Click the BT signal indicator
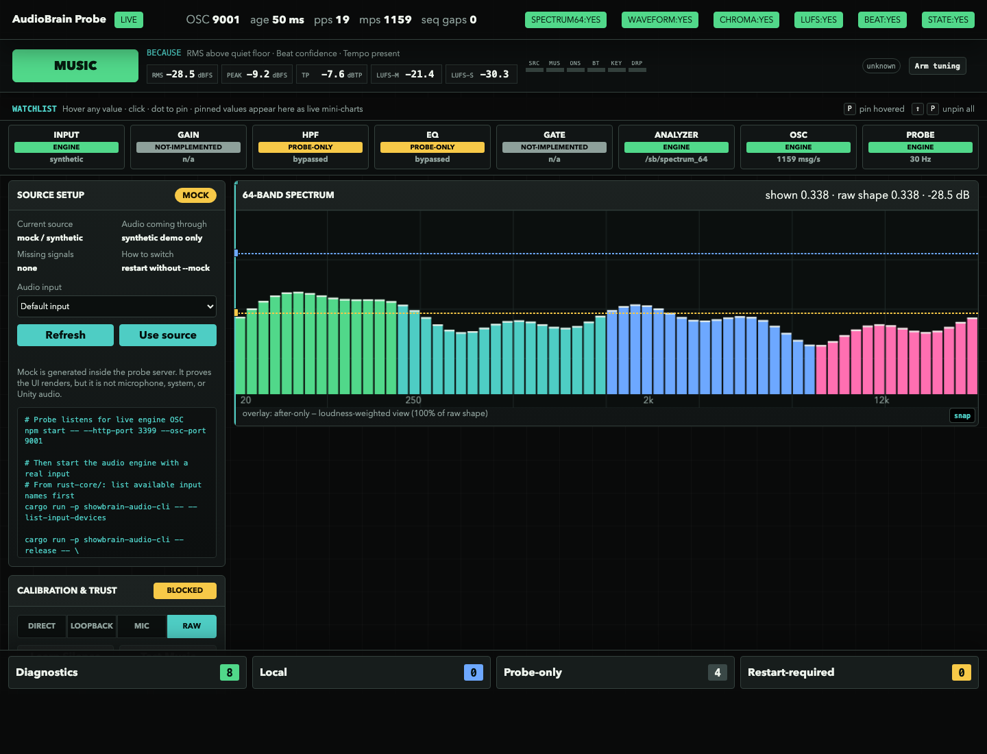This screenshot has height=754, width=987. coord(596,66)
